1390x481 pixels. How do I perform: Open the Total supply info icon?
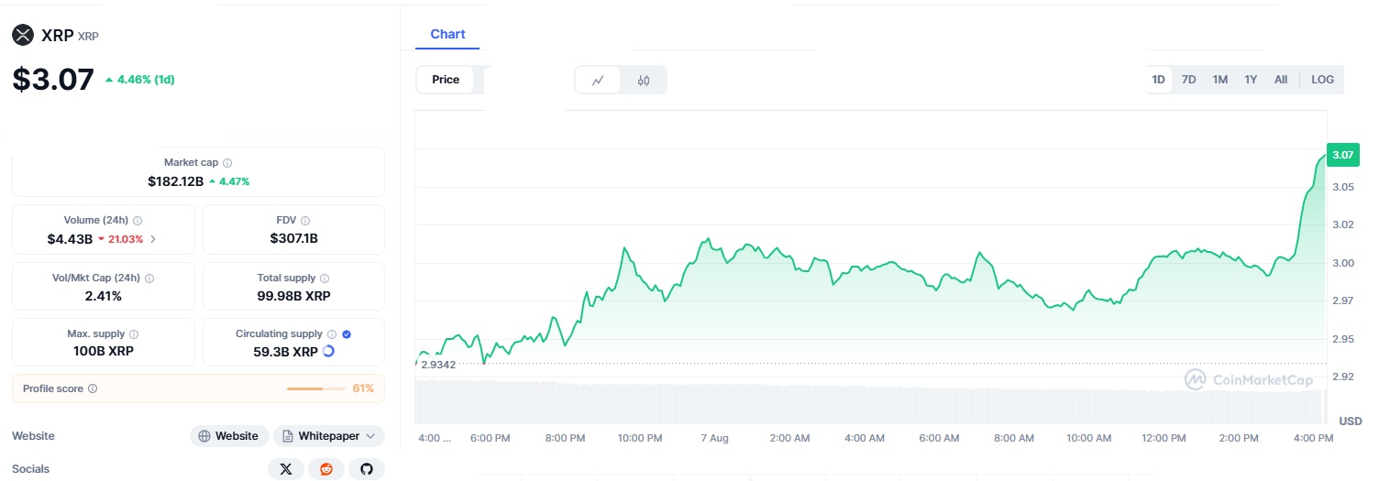point(325,278)
